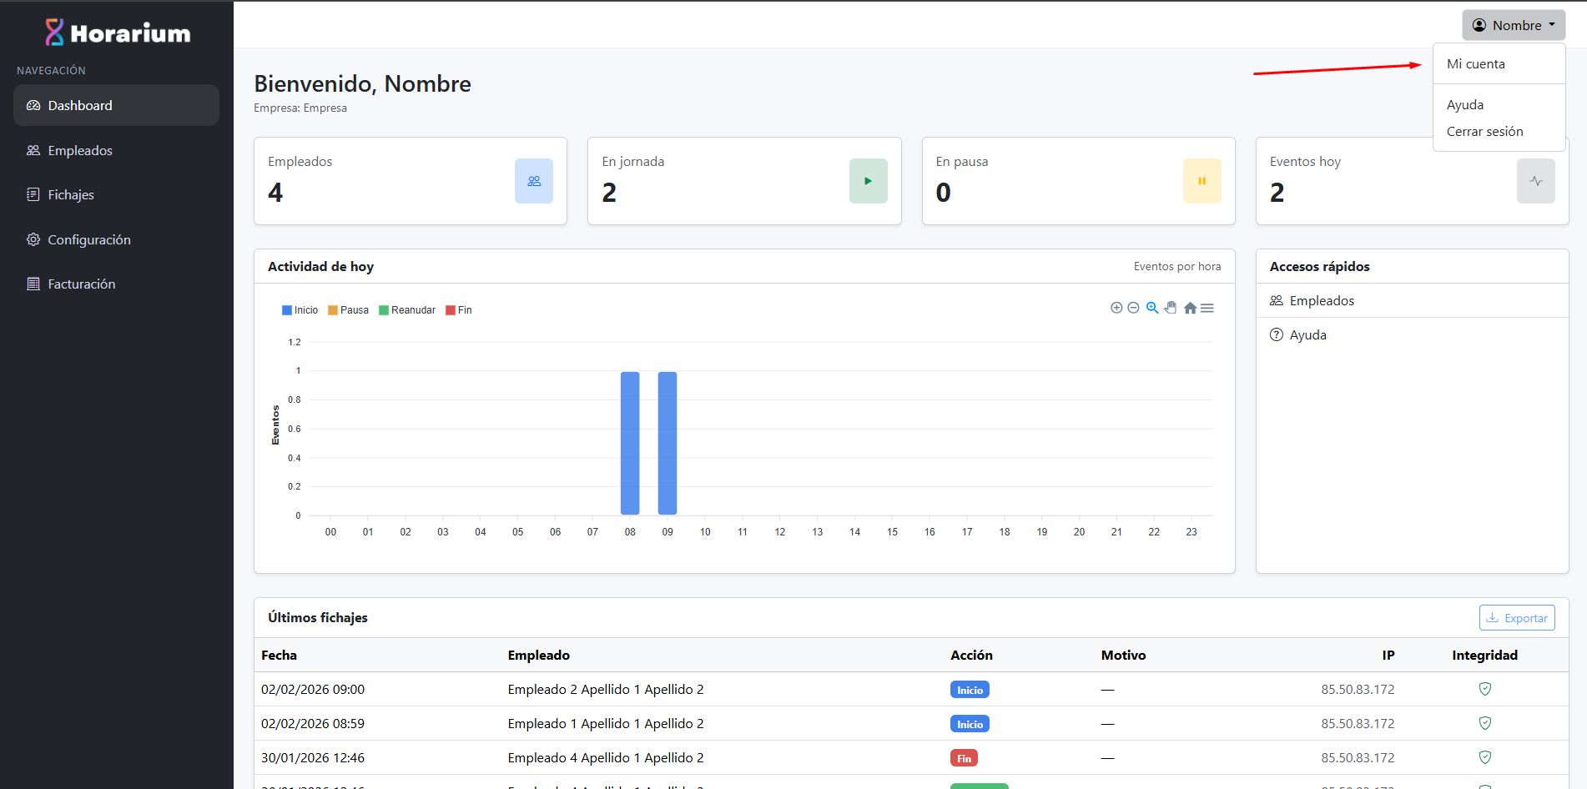Toggle the Fin series in chart legend
This screenshot has height=789, width=1587.
(459, 310)
